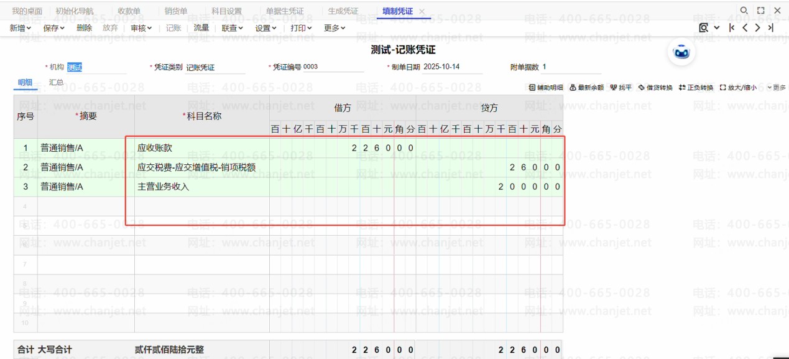
Task: Click 放大/缩小 zoom icon
Action: click(x=738, y=88)
